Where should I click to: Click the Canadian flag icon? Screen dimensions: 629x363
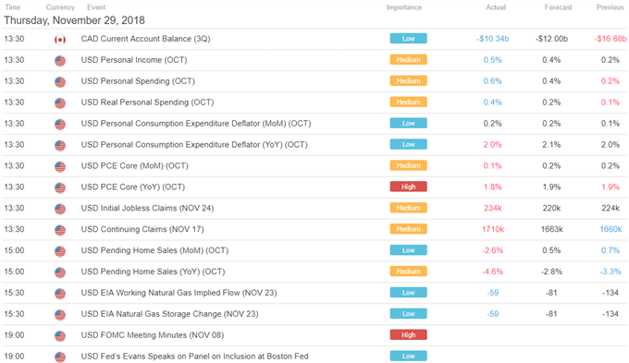coord(60,40)
